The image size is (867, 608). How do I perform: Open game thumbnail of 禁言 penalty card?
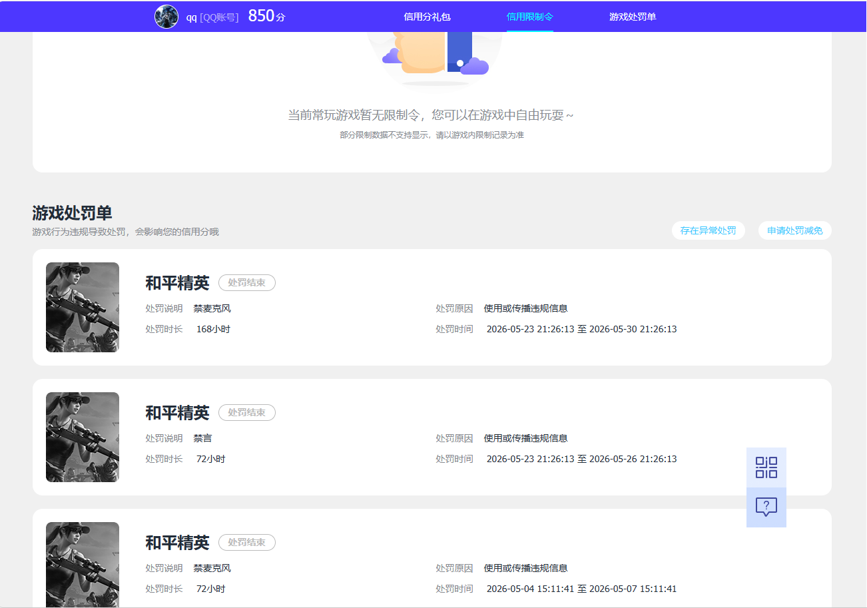[83, 437]
